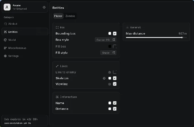Image resolution: width=194 pixels, height=127 pixels.
Task: Click the Bounding box white color swatch
Action: coord(110,34)
